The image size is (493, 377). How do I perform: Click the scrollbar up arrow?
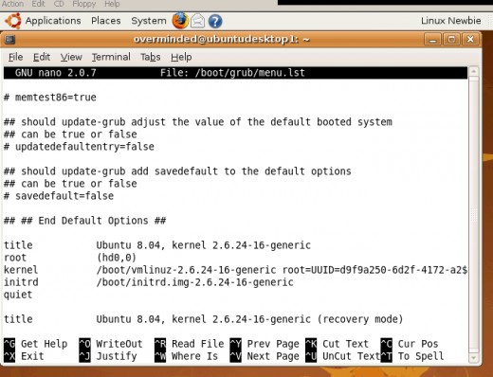(474, 71)
